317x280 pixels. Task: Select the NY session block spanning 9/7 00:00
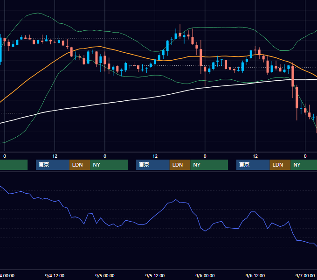click(x=304, y=165)
